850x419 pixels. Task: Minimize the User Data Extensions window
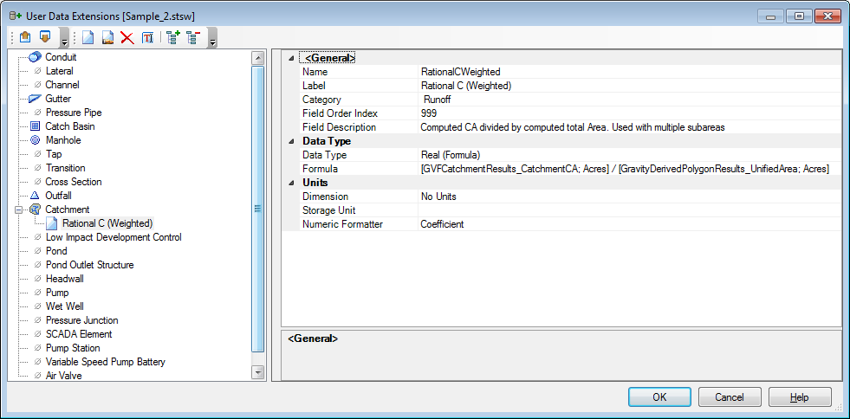[771, 16]
